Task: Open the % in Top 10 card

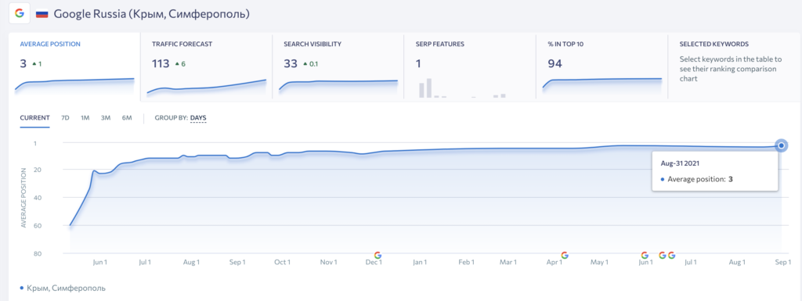Action: (602, 66)
